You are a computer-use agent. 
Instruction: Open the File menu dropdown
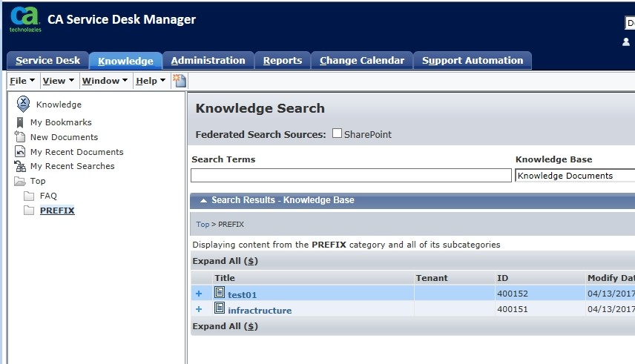(22, 81)
